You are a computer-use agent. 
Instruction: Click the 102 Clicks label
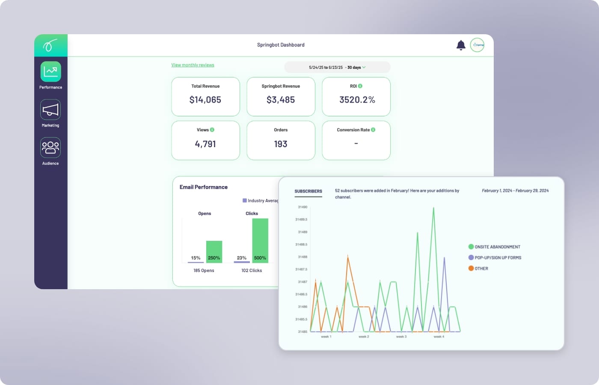tap(252, 270)
